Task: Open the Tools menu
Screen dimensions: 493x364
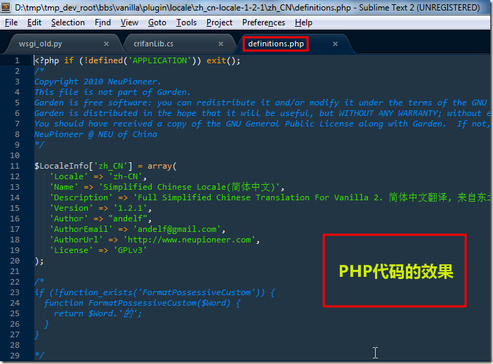Action: click(x=186, y=22)
